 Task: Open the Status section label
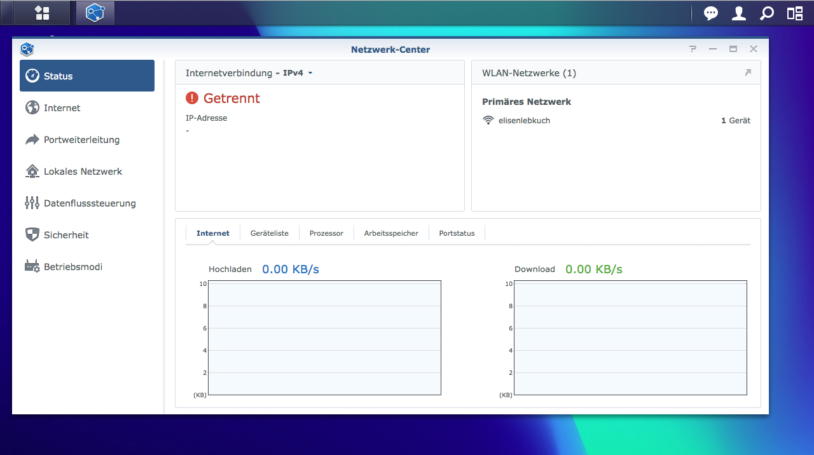point(59,76)
